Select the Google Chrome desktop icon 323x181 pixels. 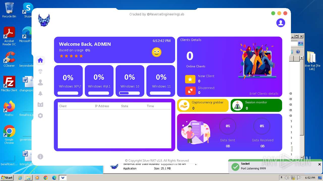pyautogui.click(x=9, y=135)
